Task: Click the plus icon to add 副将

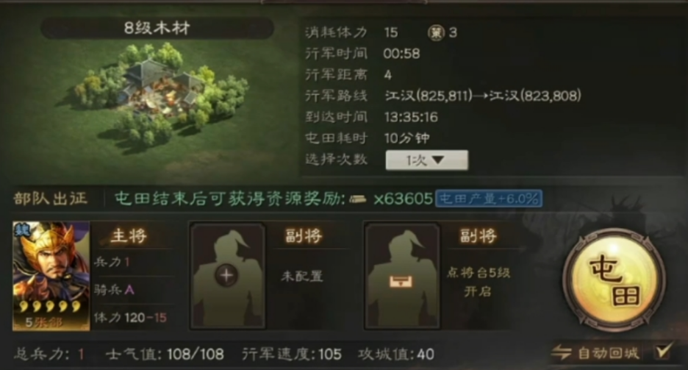Action: click(226, 276)
